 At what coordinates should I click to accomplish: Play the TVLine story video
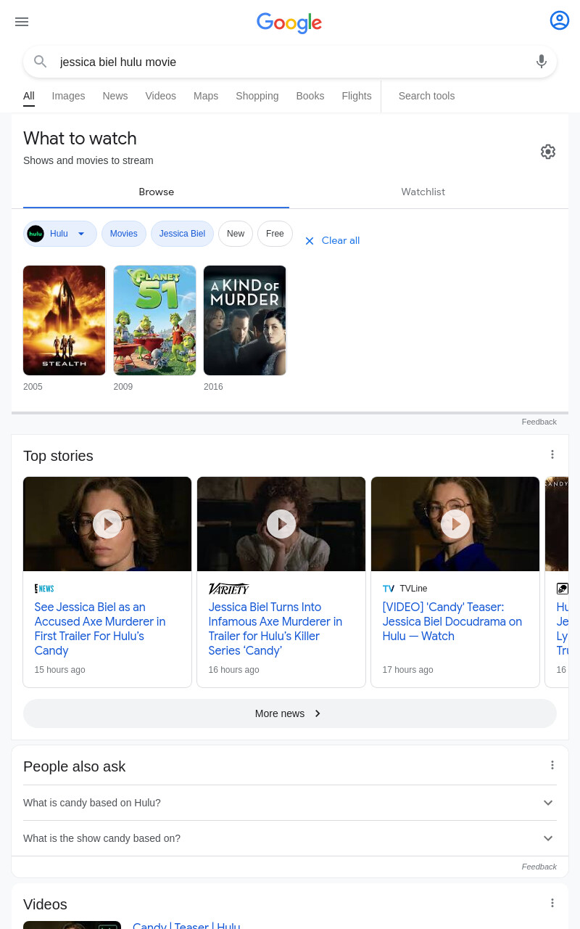coord(455,524)
